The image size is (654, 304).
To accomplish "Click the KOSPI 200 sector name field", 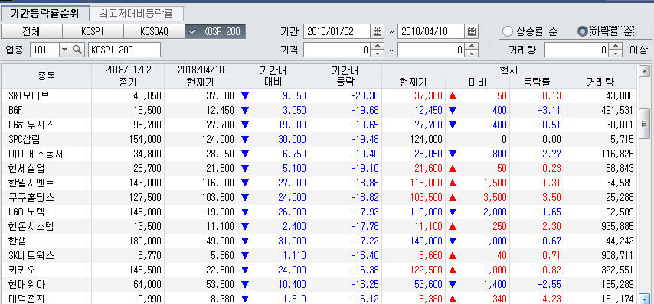I will click(124, 50).
